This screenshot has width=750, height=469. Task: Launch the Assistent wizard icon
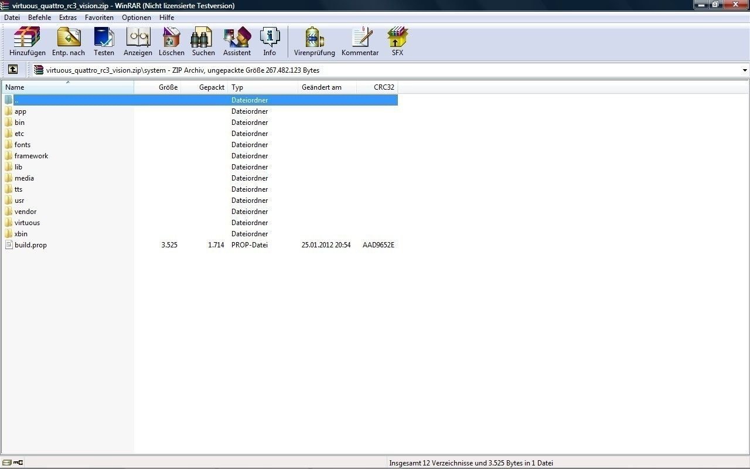pyautogui.click(x=237, y=37)
